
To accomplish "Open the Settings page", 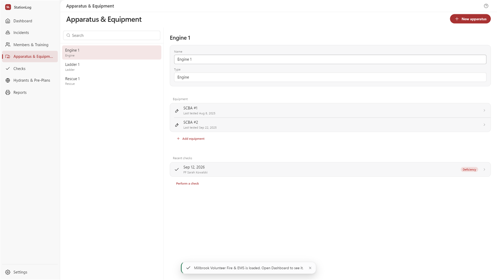I will pos(30,272).
